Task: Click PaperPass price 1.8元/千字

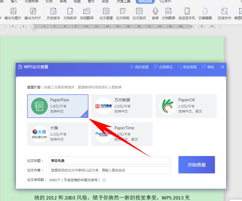Action: tap(58, 106)
